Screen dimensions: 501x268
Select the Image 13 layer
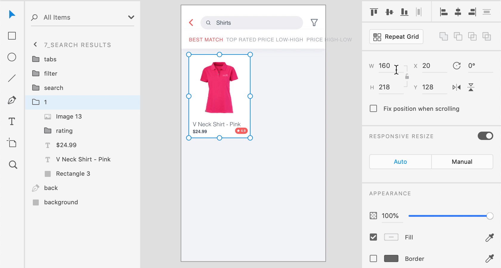pos(83,116)
